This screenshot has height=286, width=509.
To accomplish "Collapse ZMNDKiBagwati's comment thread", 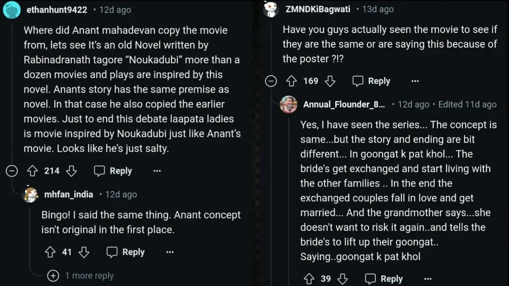I will pos(271,81).
